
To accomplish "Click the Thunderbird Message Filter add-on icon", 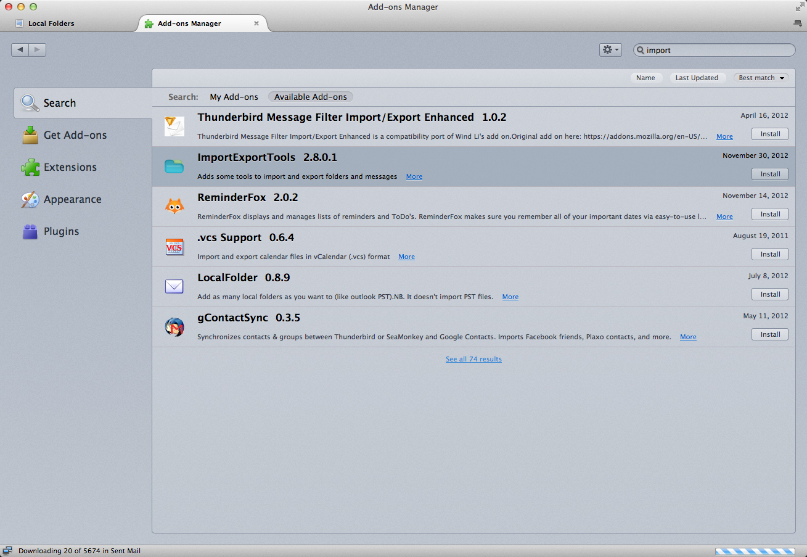I will point(174,126).
